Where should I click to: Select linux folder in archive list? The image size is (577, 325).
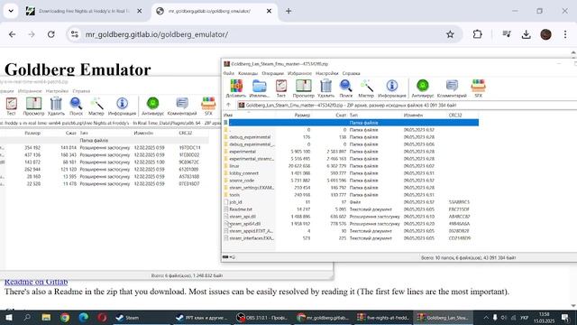pos(234,166)
